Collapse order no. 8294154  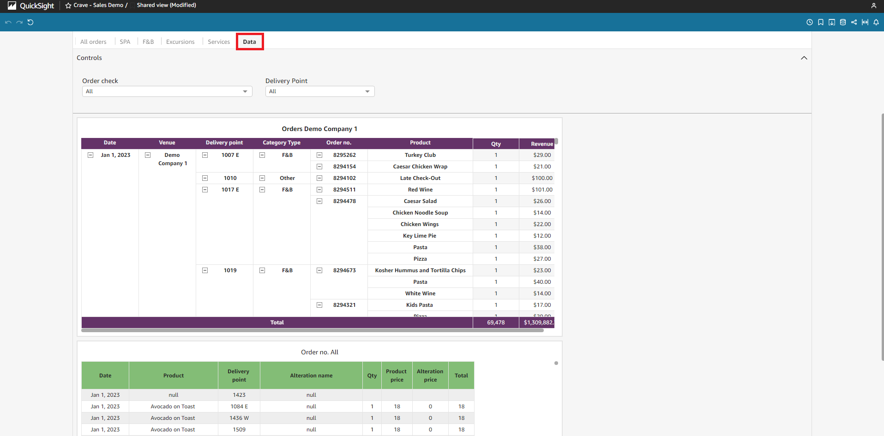(x=319, y=167)
